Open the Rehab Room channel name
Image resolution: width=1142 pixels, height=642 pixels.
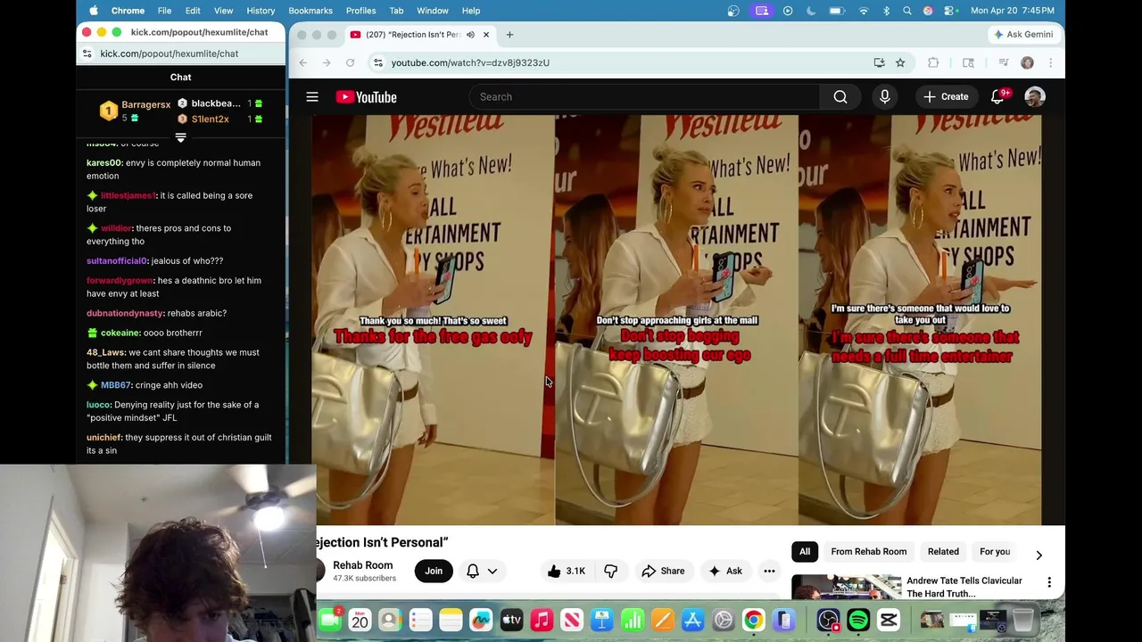[x=362, y=565]
